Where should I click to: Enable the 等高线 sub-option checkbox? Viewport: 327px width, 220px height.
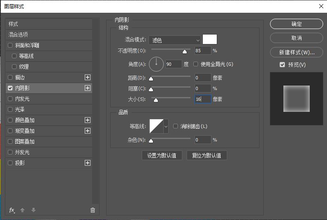pyautogui.click(x=14, y=56)
